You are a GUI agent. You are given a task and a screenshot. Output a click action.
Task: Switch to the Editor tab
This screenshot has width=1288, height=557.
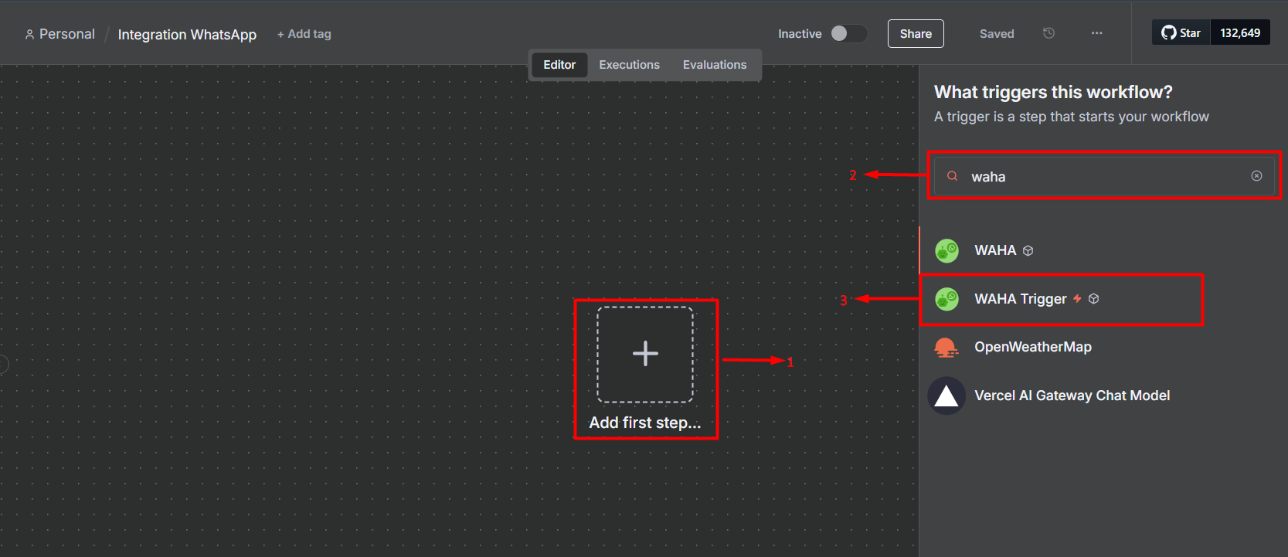pos(559,65)
